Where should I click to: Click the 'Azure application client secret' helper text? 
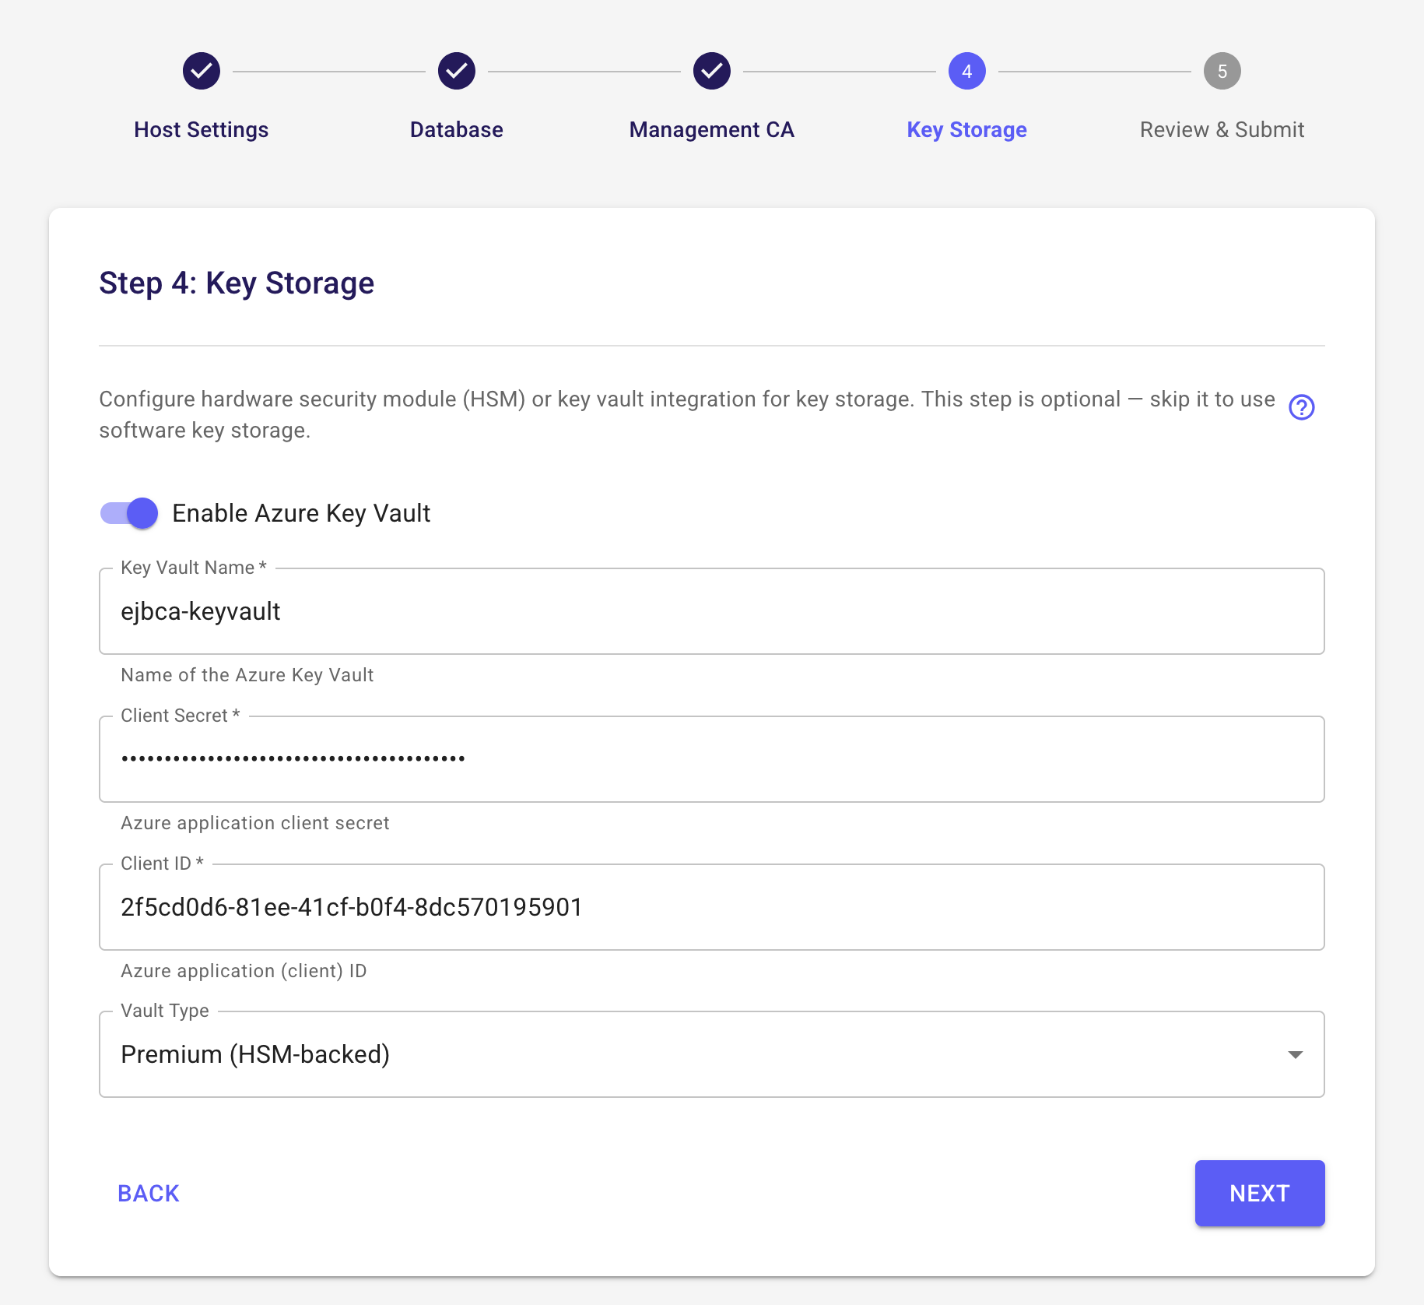tap(255, 823)
